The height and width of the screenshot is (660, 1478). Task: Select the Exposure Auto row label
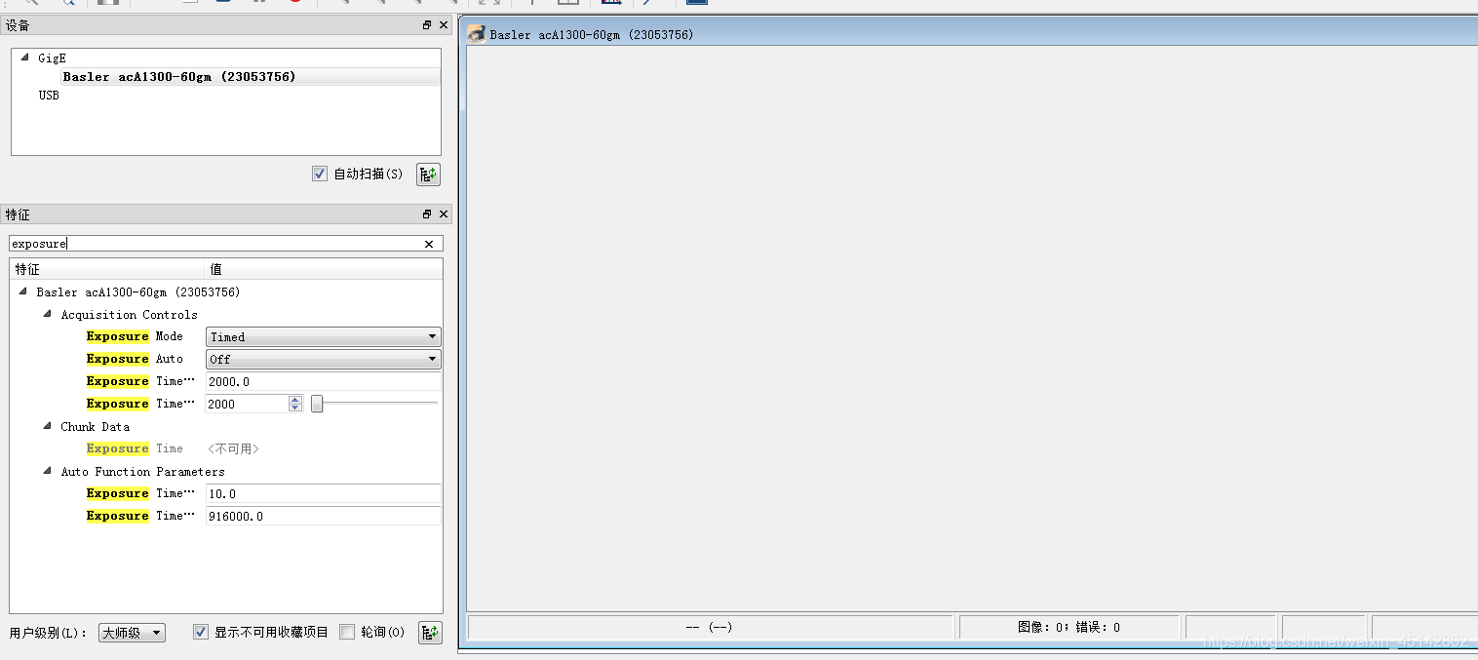(135, 359)
